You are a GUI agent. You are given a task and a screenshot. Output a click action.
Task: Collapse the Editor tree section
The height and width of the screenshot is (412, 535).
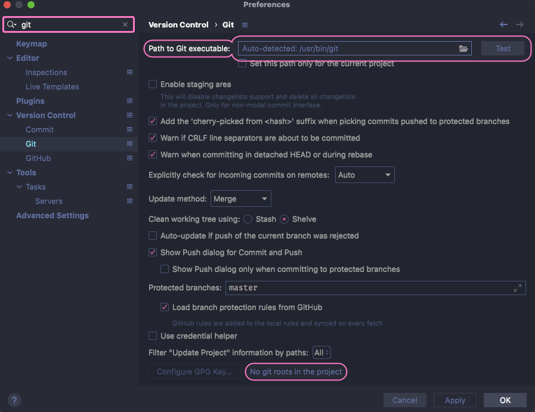click(x=10, y=58)
